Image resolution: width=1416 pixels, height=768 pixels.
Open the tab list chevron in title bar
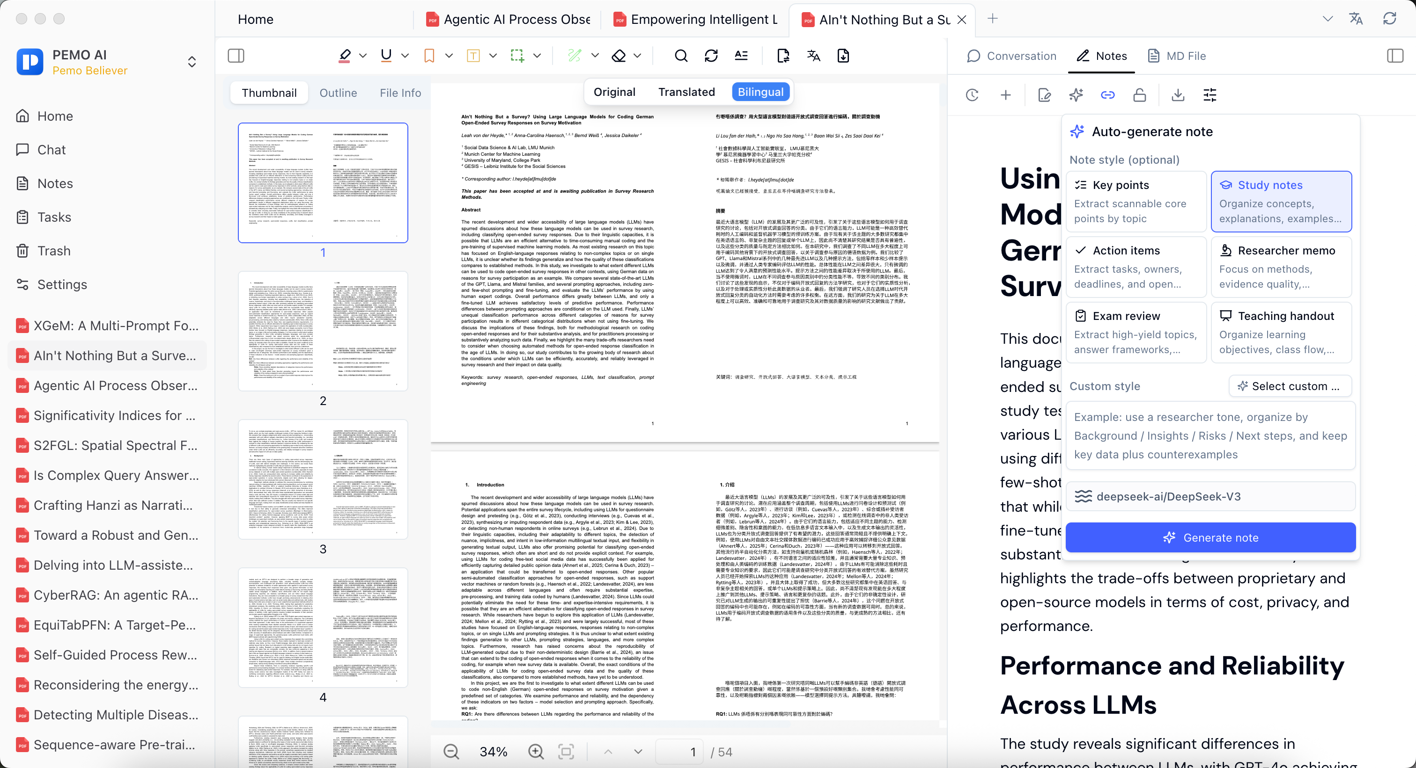1327,19
